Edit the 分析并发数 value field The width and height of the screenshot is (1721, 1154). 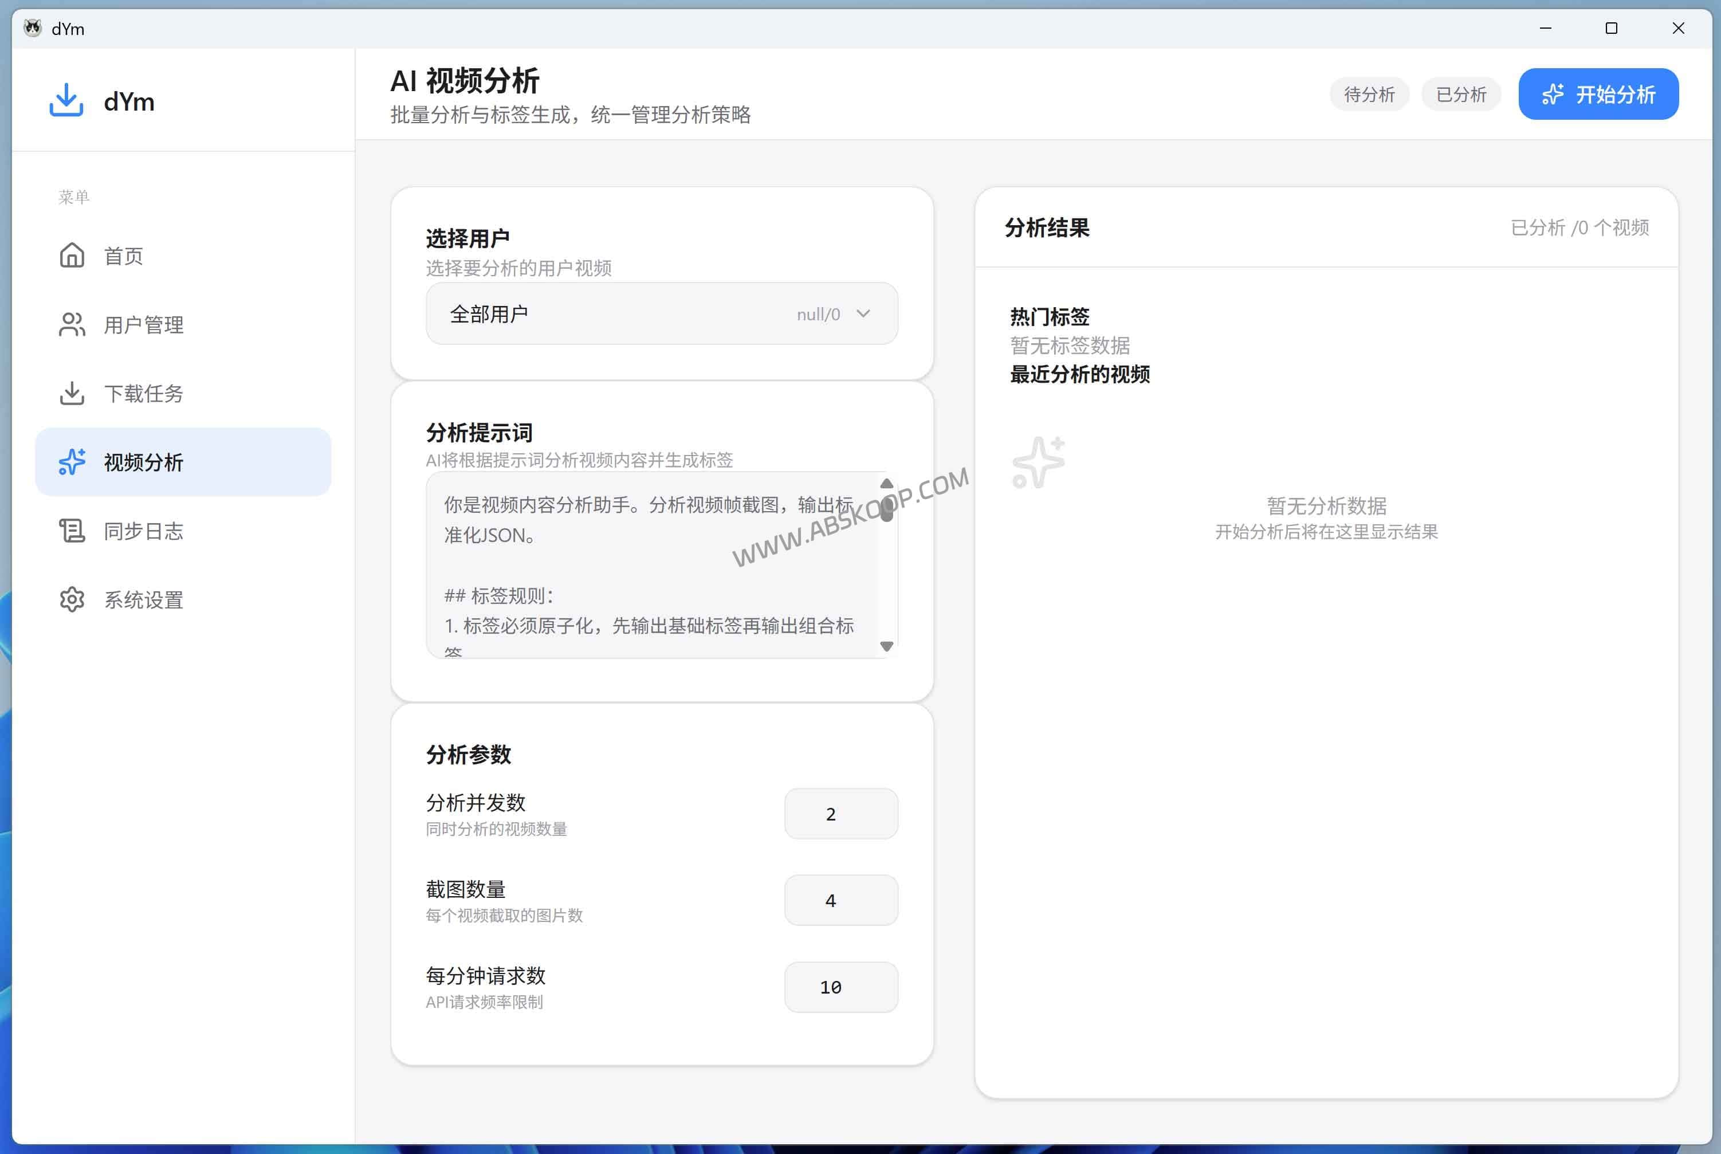841,813
